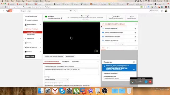Click the stream title field
This screenshot has height=95, width=170.
pyautogui.click(x=71, y=66)
